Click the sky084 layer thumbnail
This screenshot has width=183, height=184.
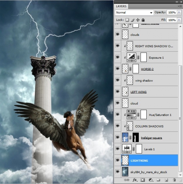click(125, 172)
